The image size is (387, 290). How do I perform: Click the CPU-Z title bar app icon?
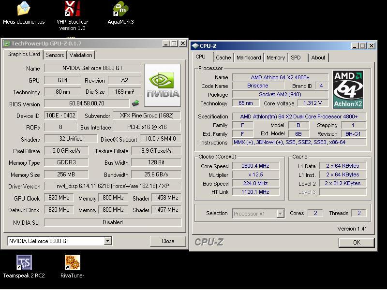195,46
